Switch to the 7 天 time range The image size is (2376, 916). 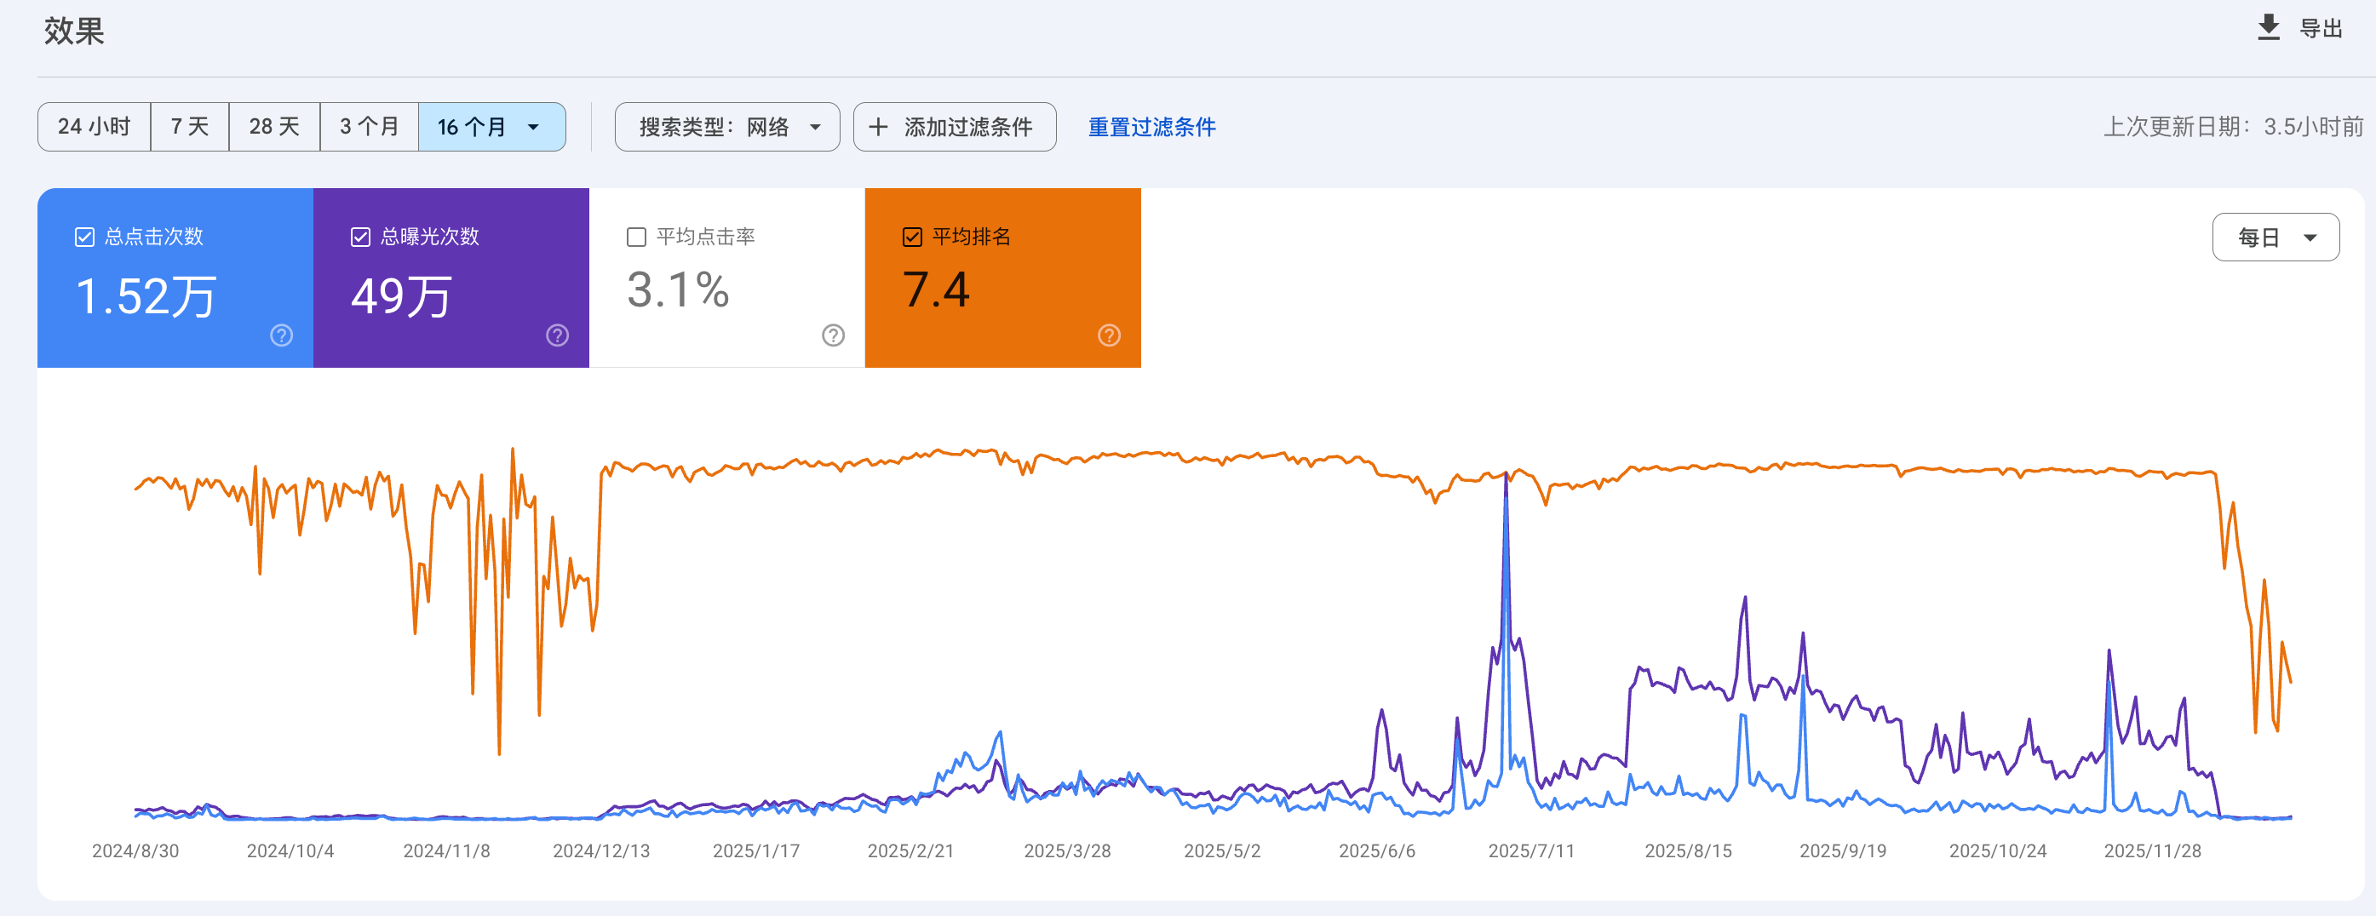190,128
